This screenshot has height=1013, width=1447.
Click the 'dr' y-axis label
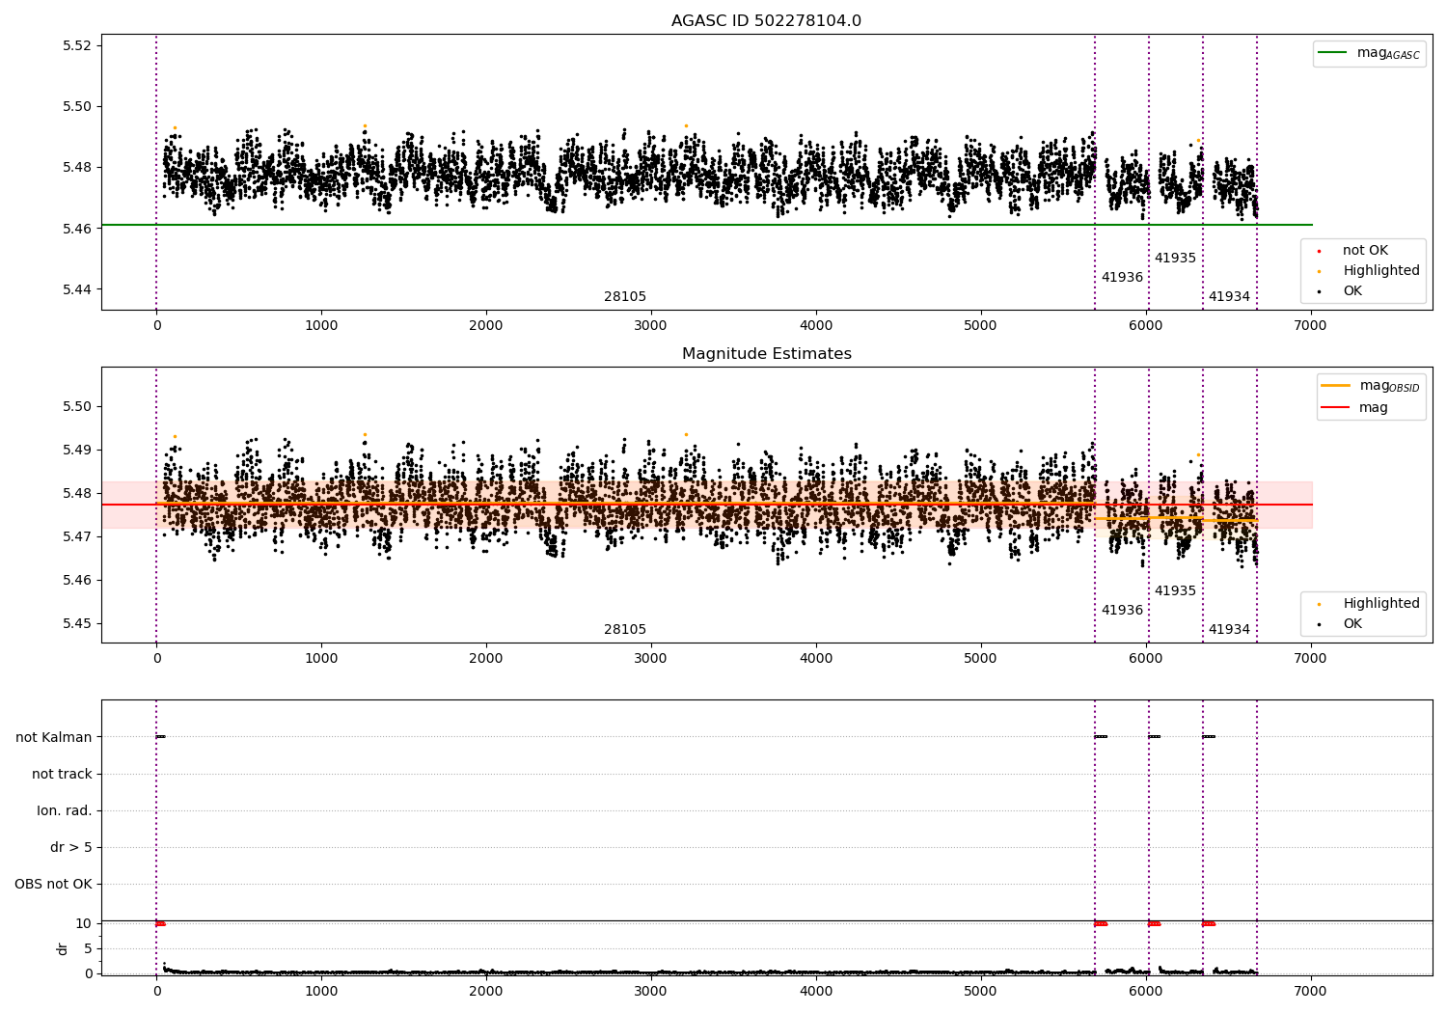coord(63,948)
